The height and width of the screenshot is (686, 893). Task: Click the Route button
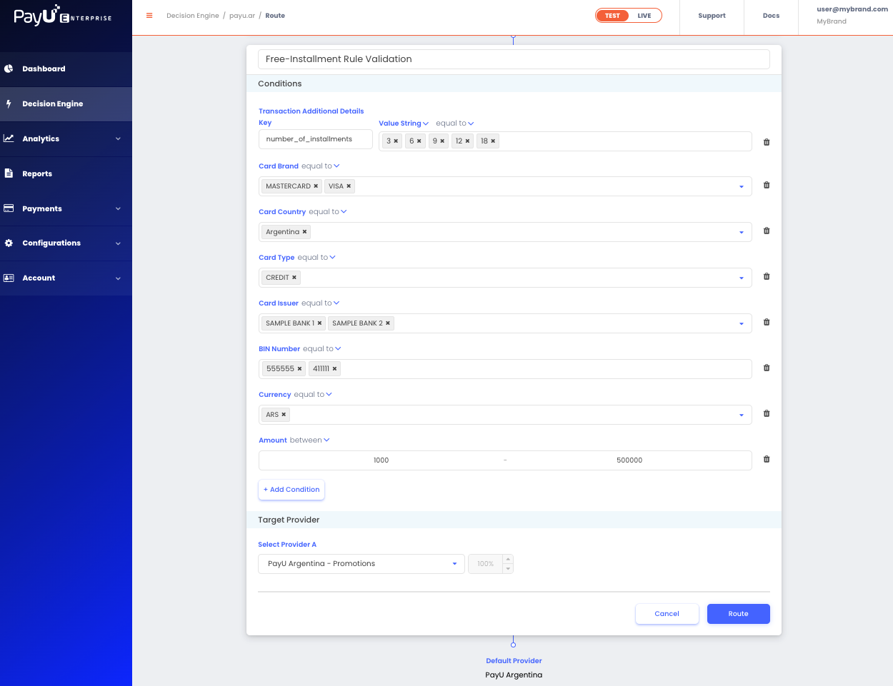pos(739,614)
